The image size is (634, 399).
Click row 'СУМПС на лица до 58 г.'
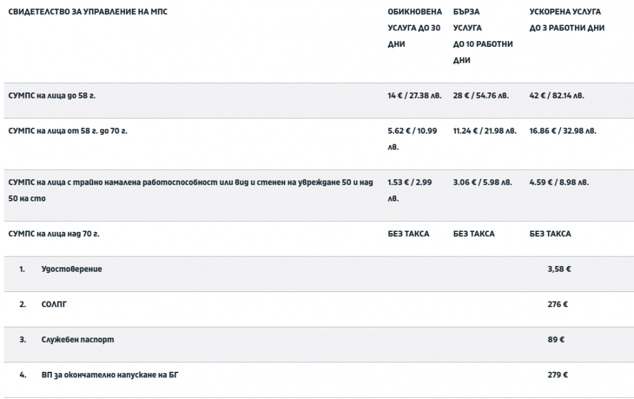tap(56, 96)
